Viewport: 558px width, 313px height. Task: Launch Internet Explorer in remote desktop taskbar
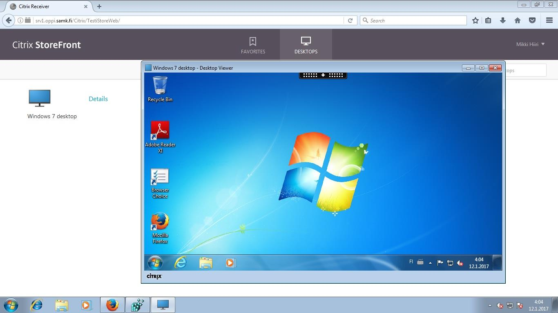[180, 263]
